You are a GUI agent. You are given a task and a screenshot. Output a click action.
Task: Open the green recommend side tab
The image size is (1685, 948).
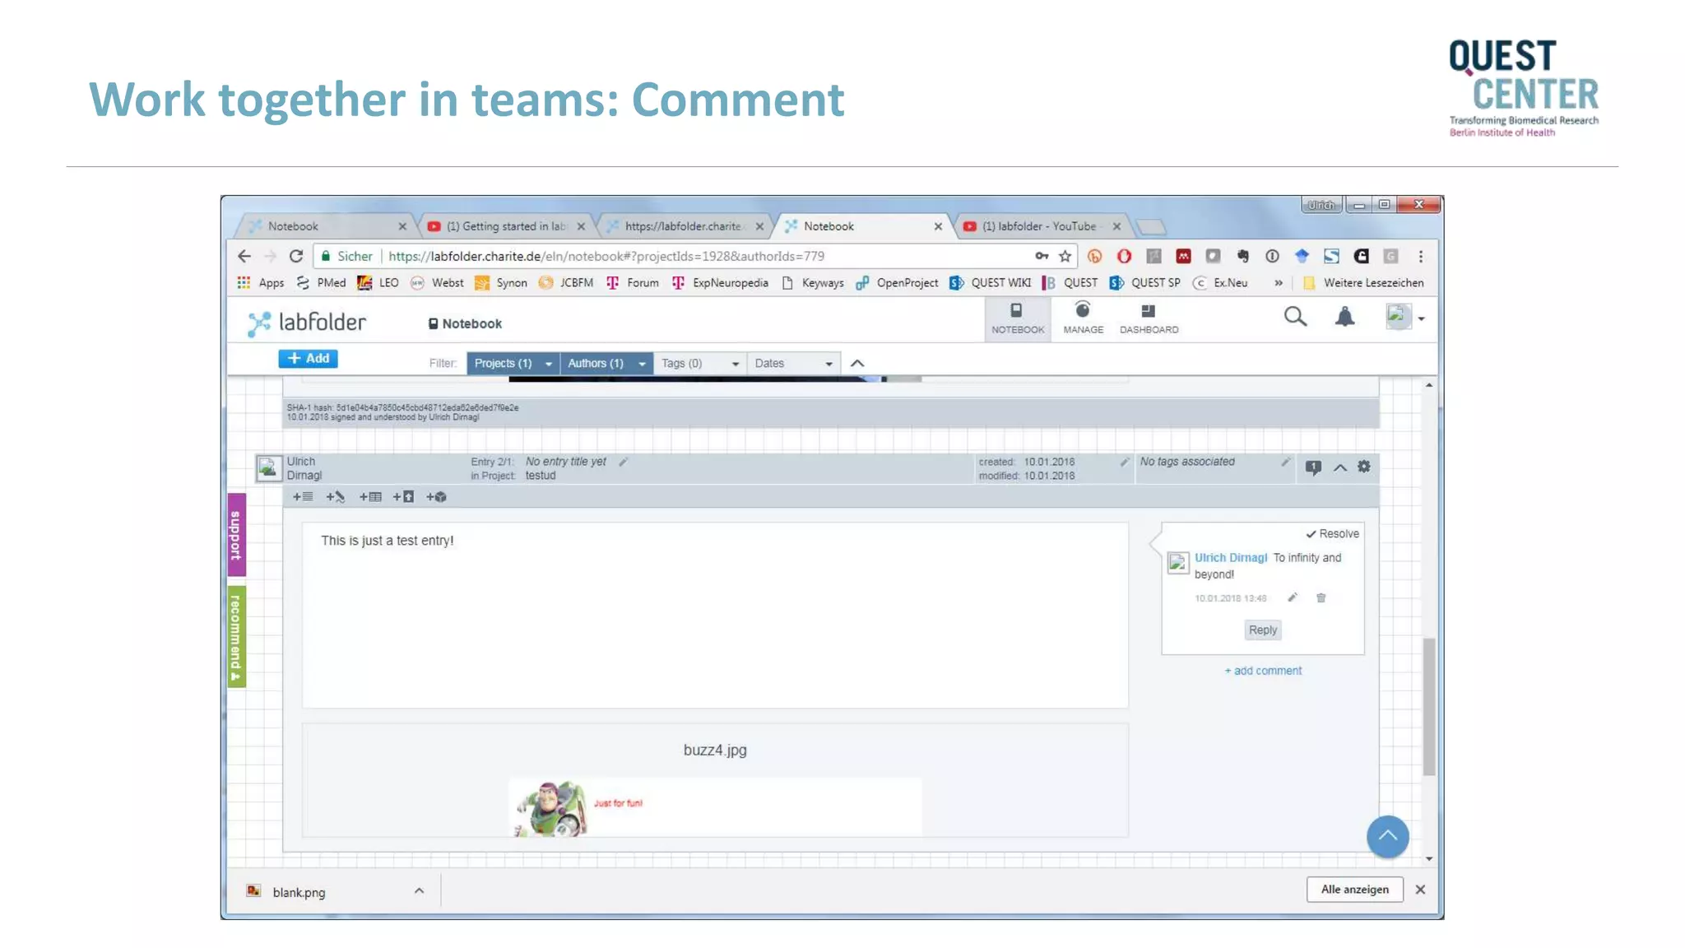237,636
